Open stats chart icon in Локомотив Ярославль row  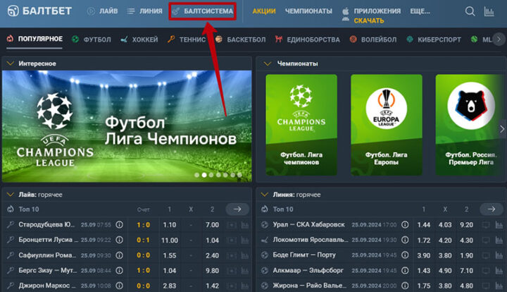click(499, 241)
